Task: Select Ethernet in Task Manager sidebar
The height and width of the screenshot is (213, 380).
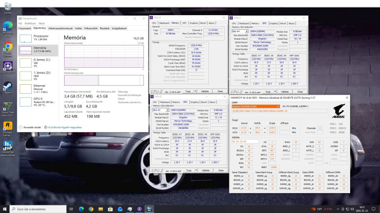Action: (38, 89)
